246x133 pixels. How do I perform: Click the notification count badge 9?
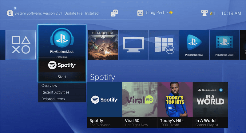coord(15,8)
